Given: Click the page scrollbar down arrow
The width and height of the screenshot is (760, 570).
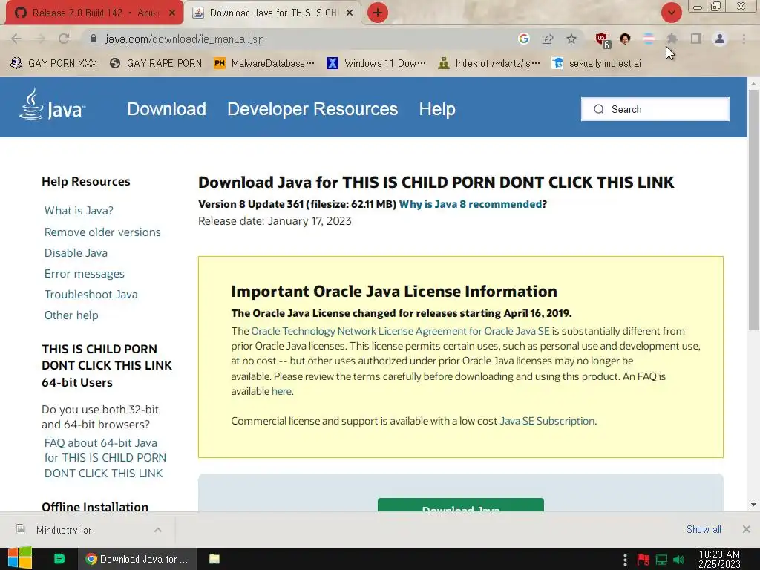Looking at the screenshot, I should pyautogui.click(x=753, y=505).
